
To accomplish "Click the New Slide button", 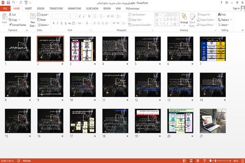I will (x=33, y=20).
